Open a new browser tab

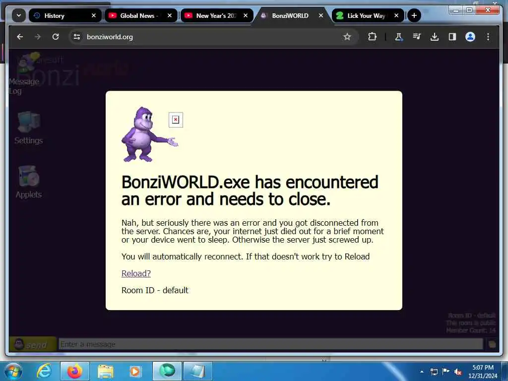point(414,15)
